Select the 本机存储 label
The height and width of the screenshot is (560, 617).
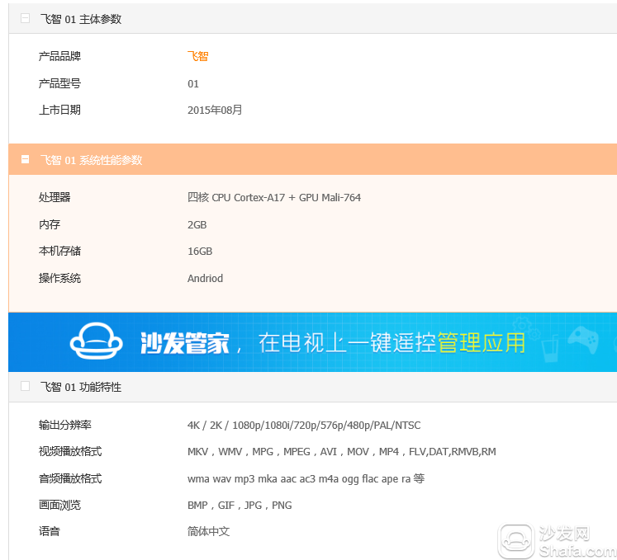[x=59, y=251]
